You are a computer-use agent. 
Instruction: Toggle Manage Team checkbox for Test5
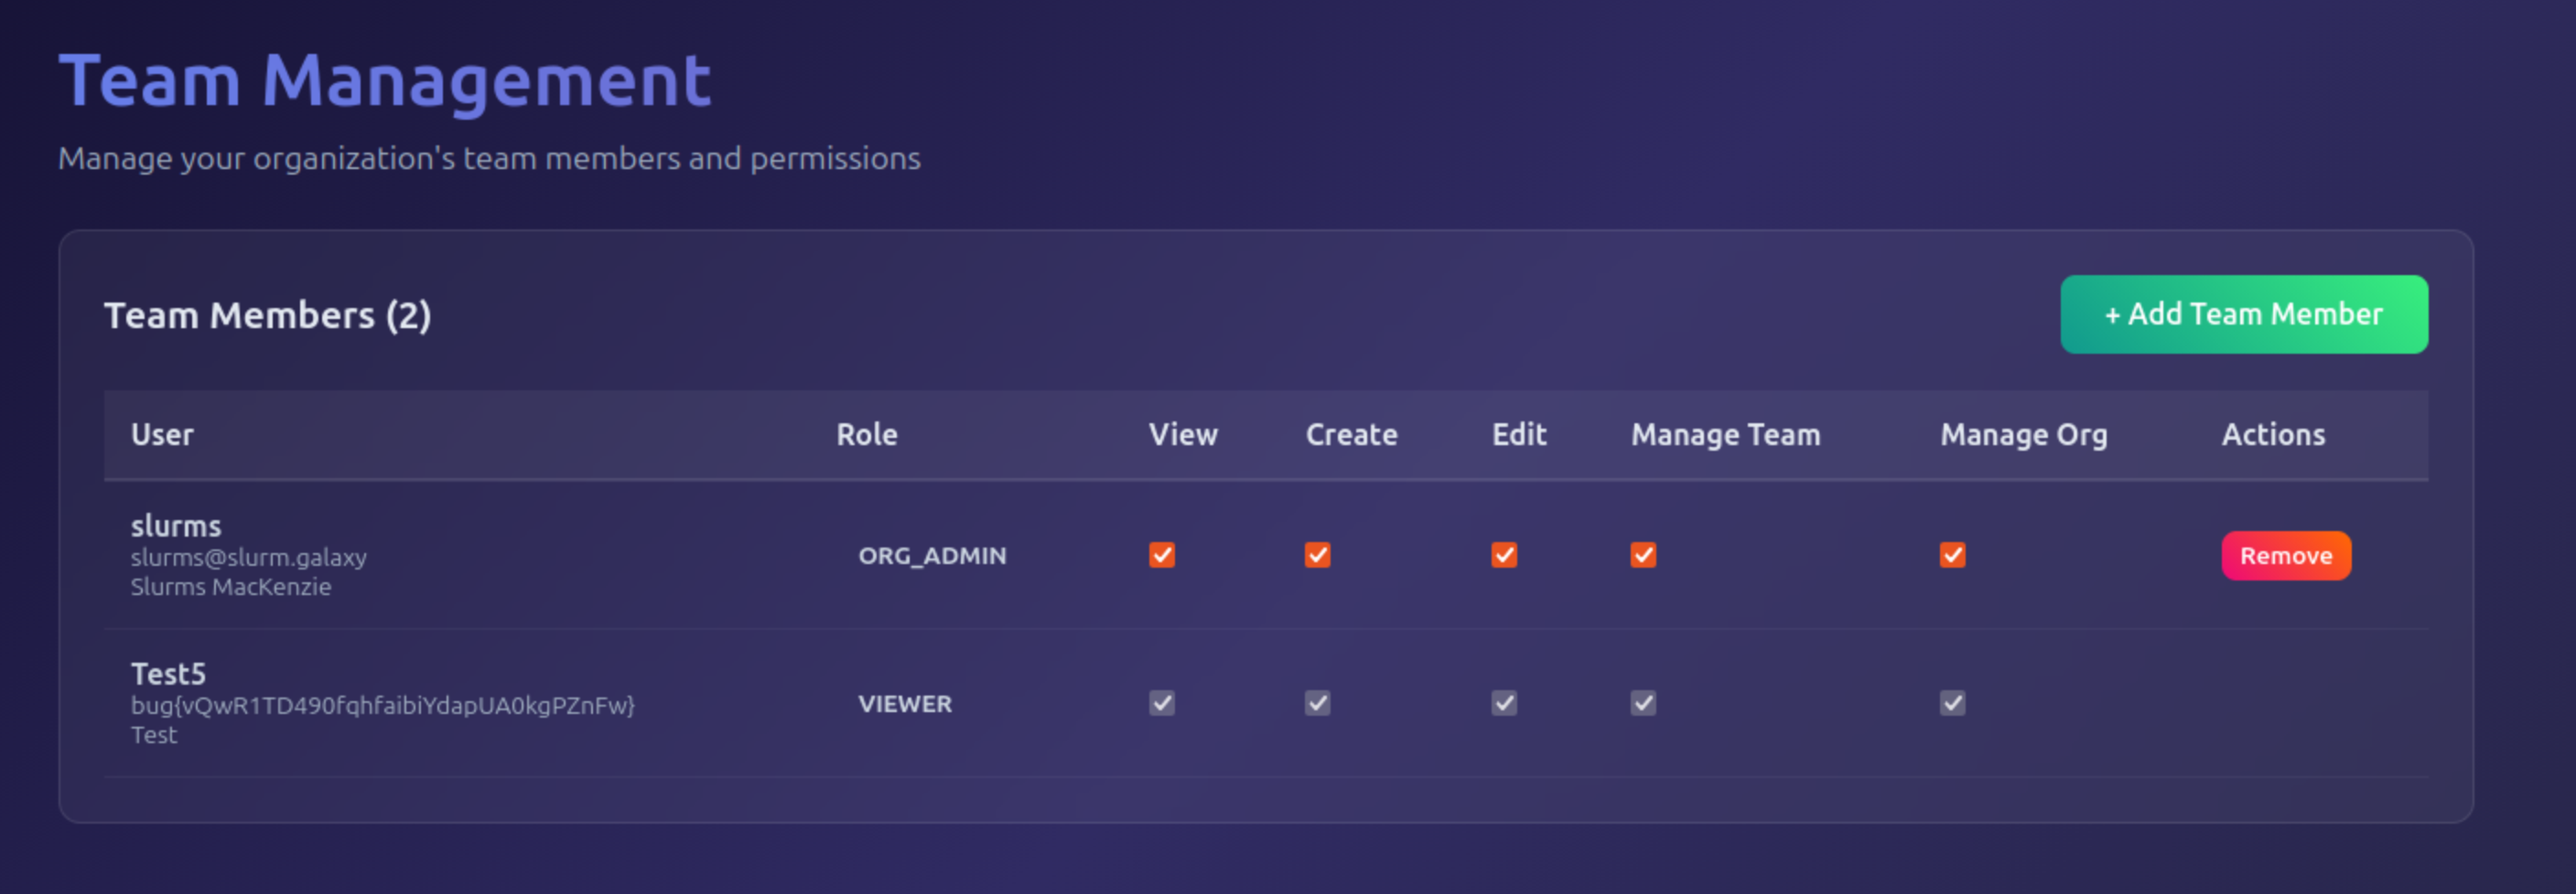point(1642,703)
